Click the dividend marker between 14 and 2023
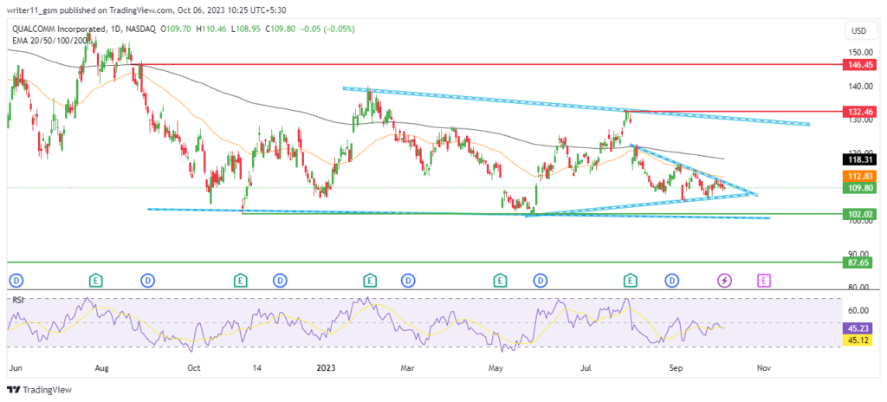Viewport: 887px width, 402px height. point(279,280)
